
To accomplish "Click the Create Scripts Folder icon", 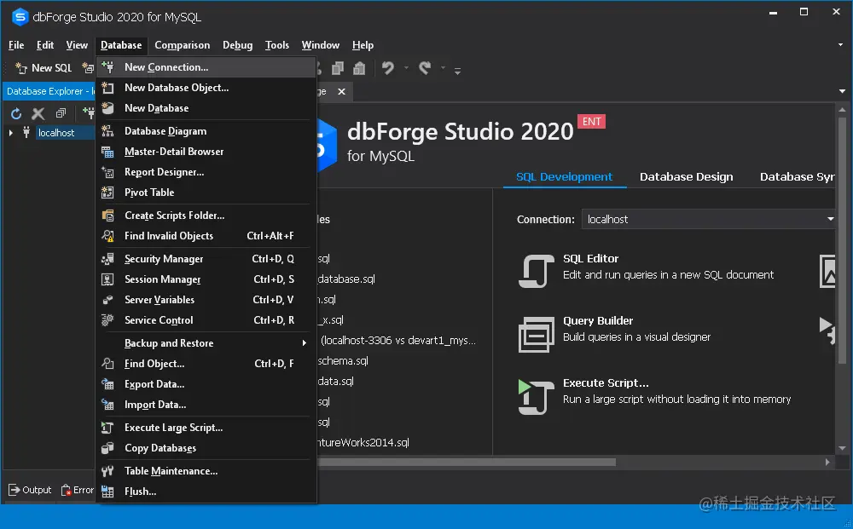I will pos(107,215).
